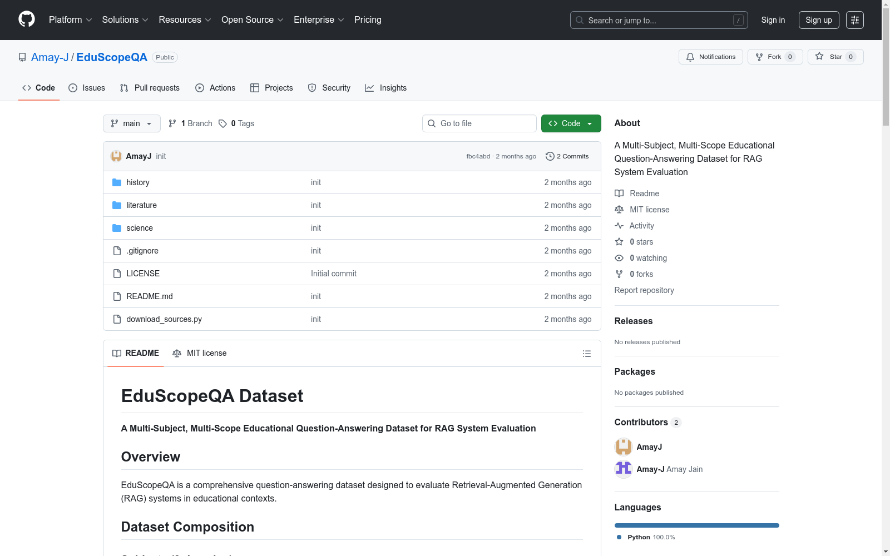Switch to the Actions tab
890x556 pixels.
215,88
